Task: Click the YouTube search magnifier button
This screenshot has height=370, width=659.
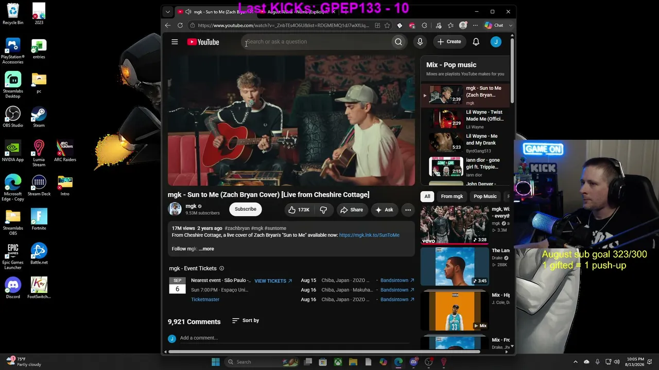Action: pos(398,42)
